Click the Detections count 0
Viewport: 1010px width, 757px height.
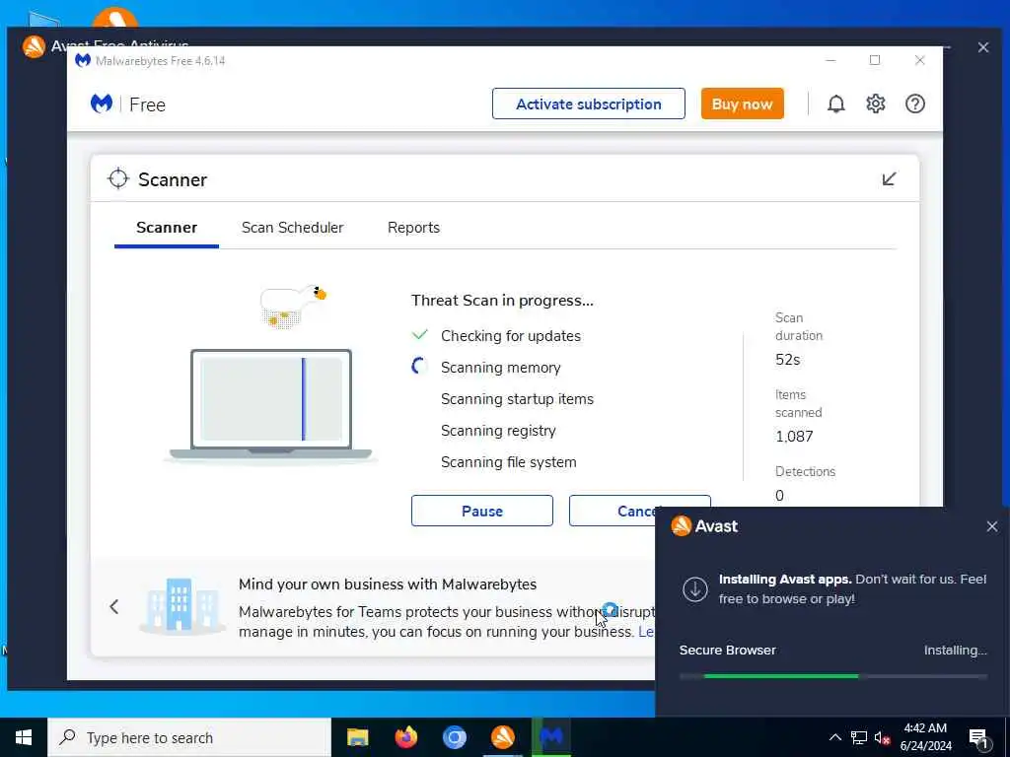(779, 495)
